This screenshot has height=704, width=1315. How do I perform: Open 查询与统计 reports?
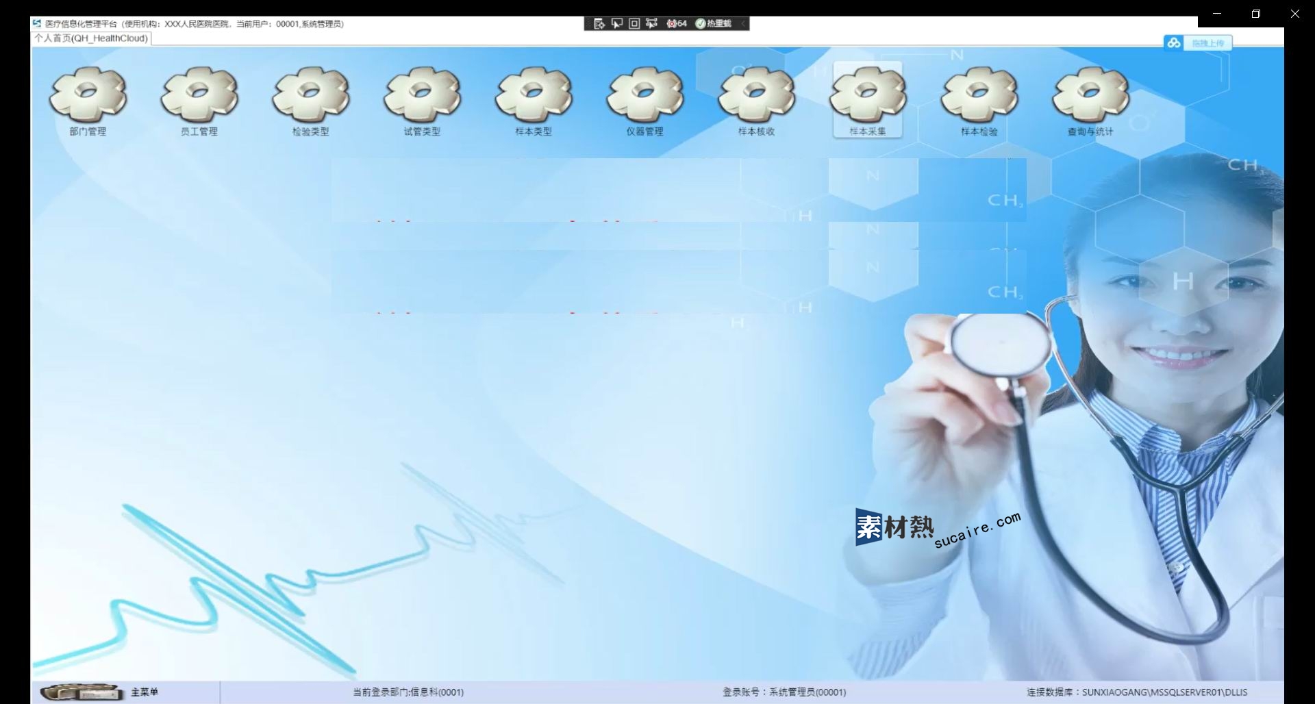[x=1090, y=101]
